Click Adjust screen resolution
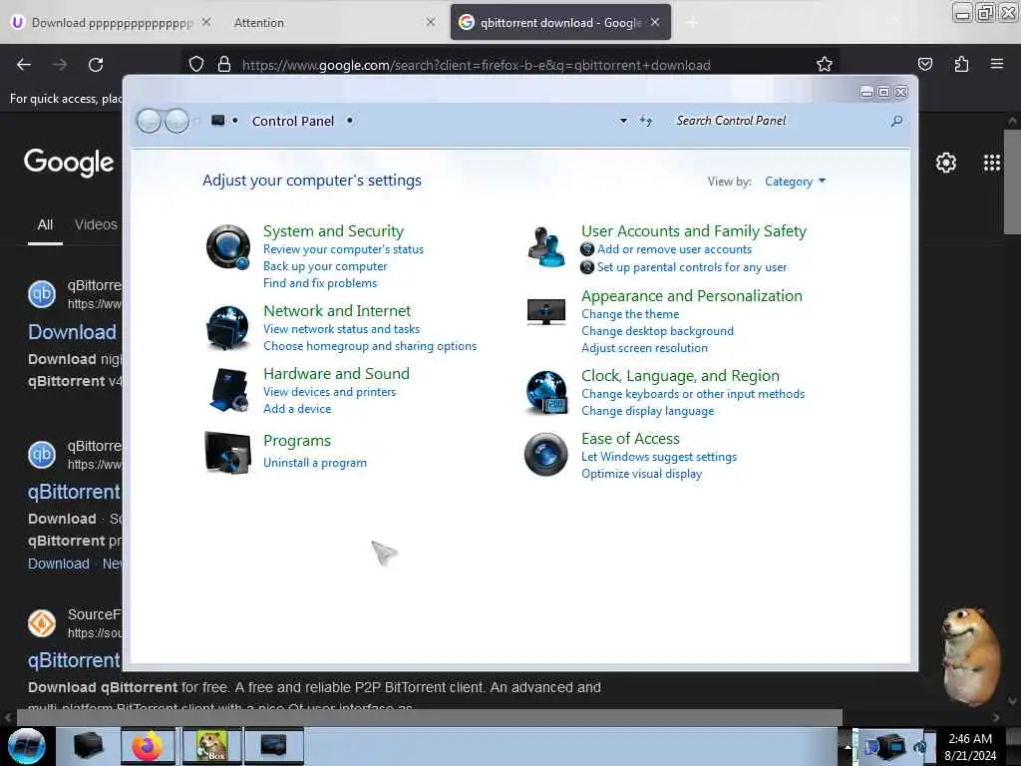The image size is (1021, 766). pos(644,348)
